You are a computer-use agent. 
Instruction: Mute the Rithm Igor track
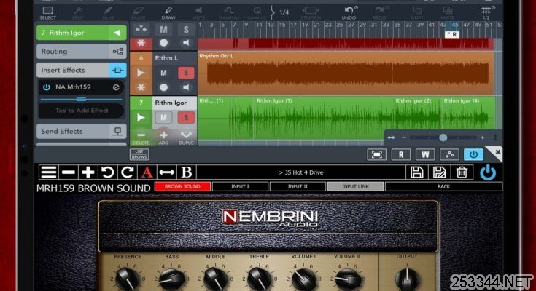pos(164,118)
